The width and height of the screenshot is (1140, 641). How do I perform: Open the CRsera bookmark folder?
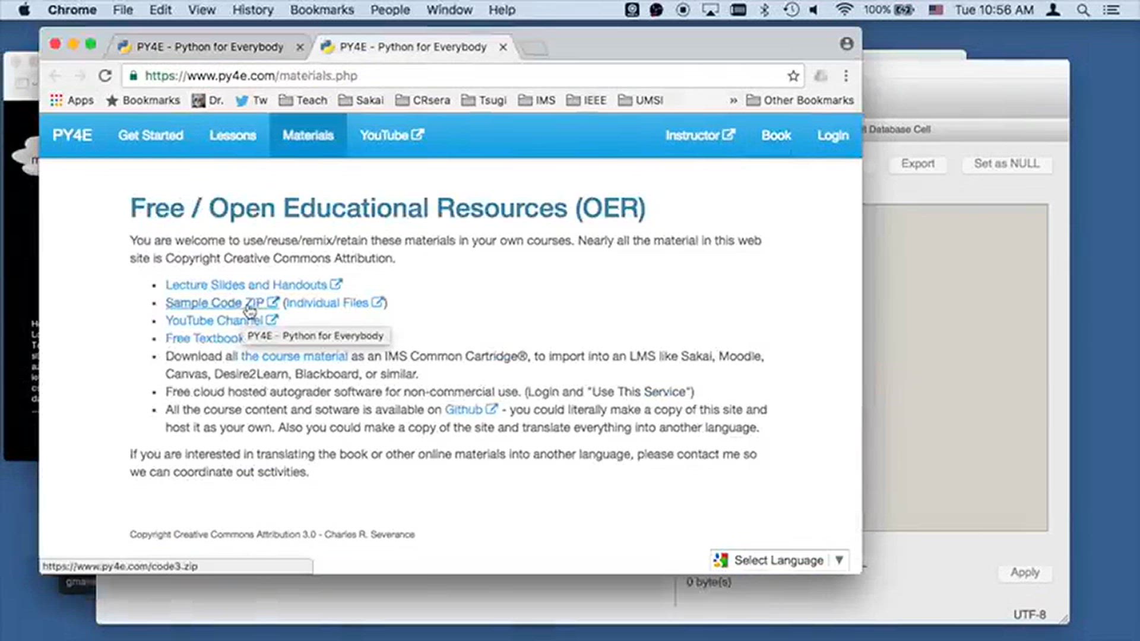point(423,100)
